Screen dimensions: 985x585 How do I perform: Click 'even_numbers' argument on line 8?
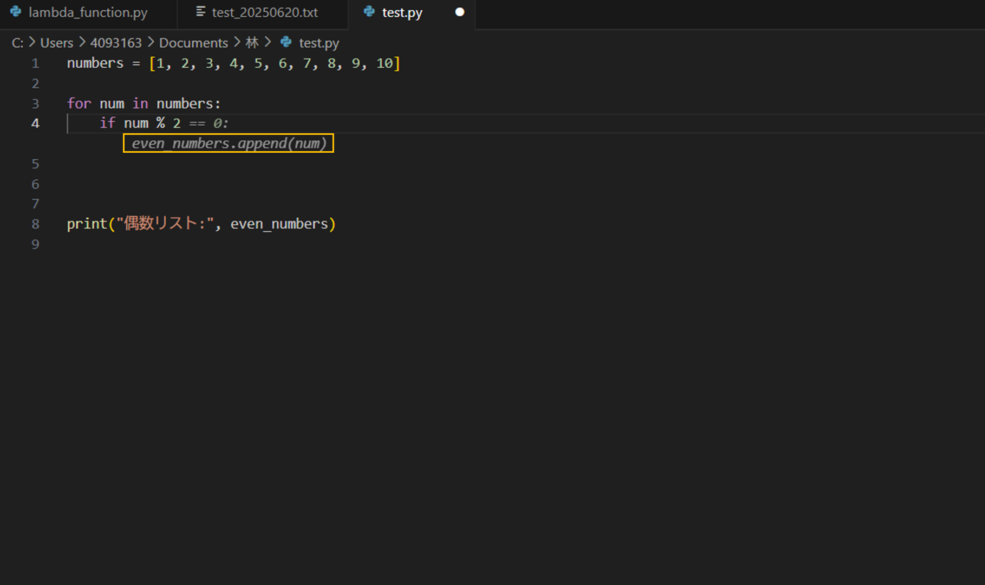(x=279, y=224)
